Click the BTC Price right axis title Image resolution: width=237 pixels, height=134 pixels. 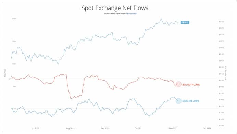tap(225, 73)
